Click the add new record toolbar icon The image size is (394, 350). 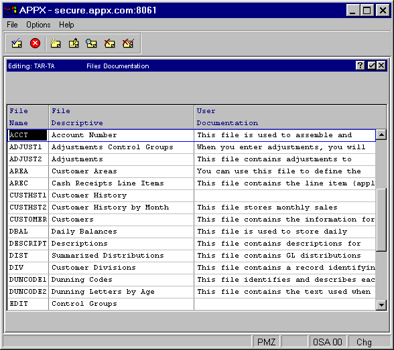55,43
